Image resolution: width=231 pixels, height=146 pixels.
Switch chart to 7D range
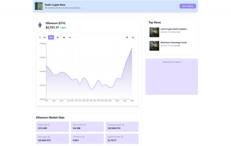[x=58, y=37]
